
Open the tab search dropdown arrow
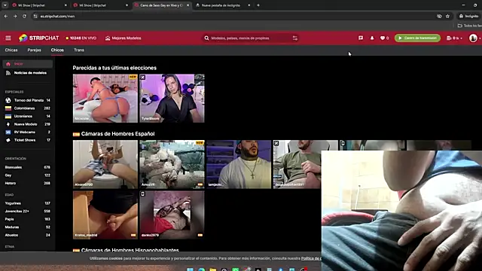(5, 5)
